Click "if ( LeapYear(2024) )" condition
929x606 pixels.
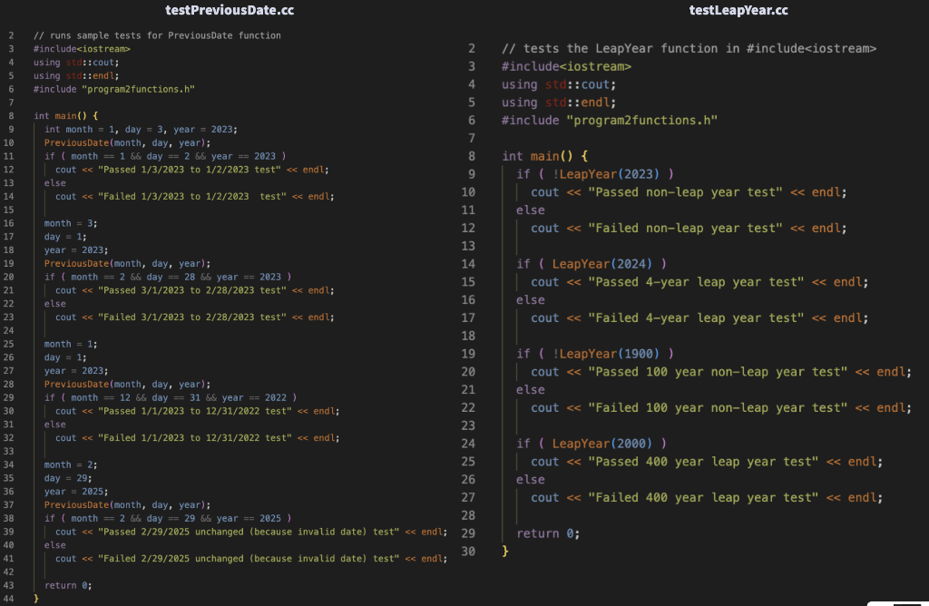point(592,264)
